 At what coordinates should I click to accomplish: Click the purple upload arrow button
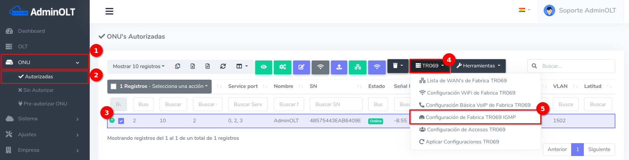point(339,67)
